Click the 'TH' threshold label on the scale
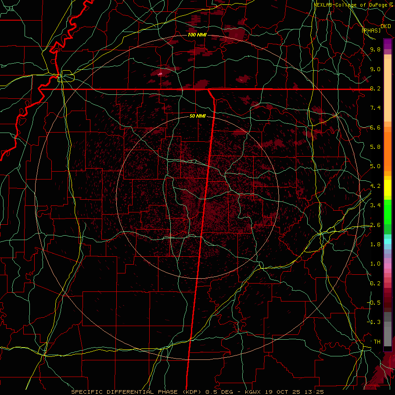395x395 pixels. tap(377, 342)
